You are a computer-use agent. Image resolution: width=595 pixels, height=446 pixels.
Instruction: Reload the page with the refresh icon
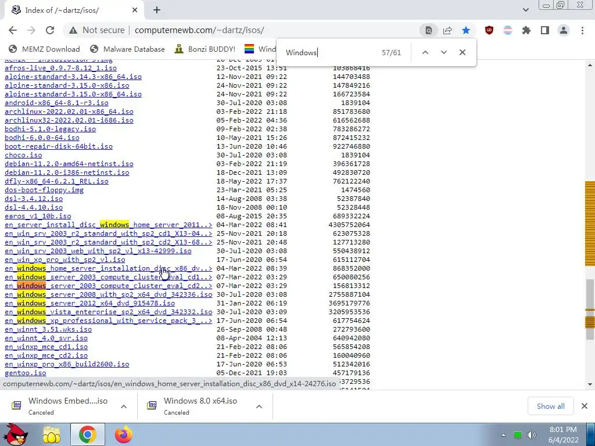click(50, 30)
